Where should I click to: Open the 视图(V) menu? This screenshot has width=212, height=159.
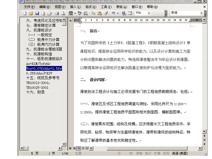(x=60, y=7)
